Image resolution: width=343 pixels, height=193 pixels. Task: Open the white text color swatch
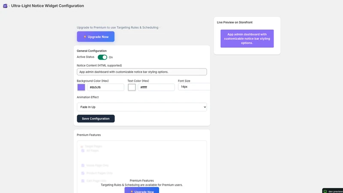[x=132, y=87]
